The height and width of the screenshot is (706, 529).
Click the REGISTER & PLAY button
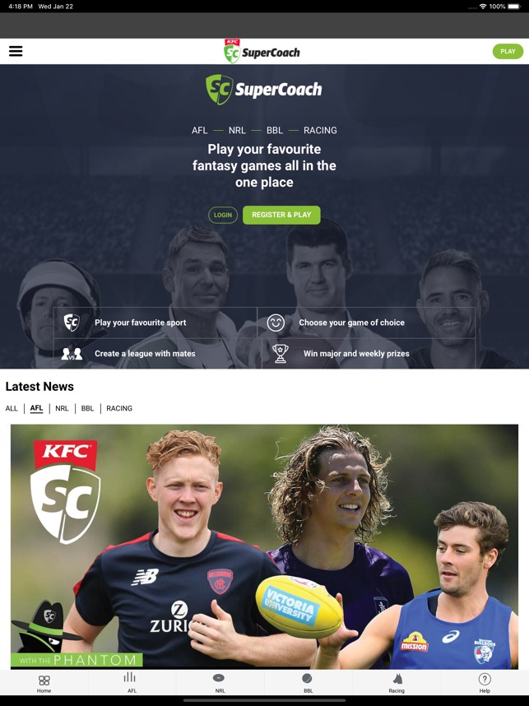click(281, 216)
